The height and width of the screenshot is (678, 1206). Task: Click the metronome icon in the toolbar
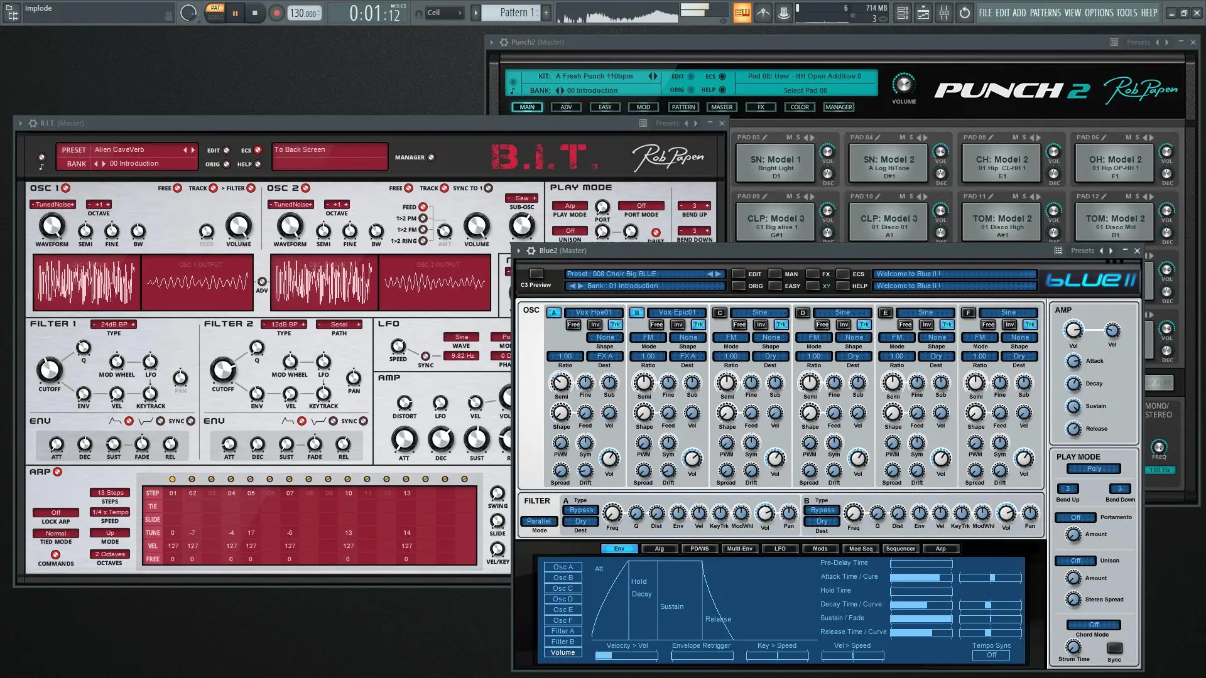pos(763,12)
